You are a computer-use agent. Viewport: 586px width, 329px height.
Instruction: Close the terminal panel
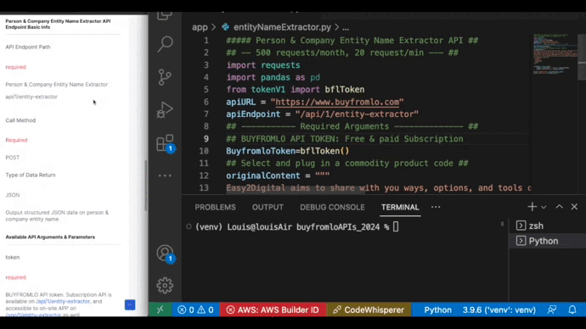pos(574,207)
